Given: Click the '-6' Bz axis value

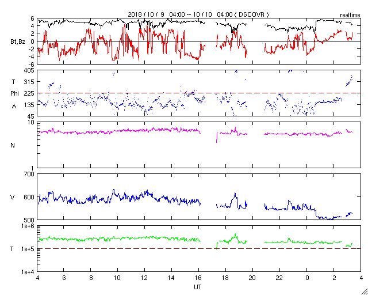Looking at the screenshot, I should click(x=32, y=64).
